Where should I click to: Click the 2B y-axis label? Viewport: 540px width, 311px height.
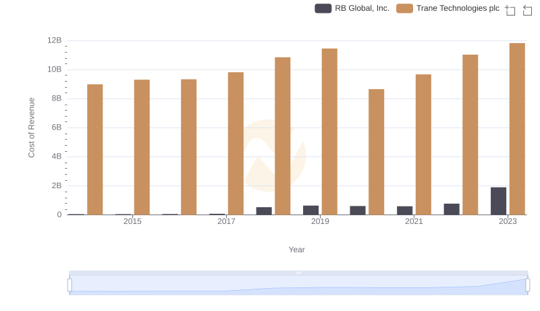coord(57,186)
